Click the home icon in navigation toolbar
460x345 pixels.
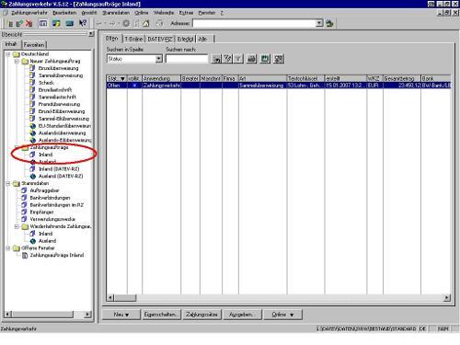[146, 23]
